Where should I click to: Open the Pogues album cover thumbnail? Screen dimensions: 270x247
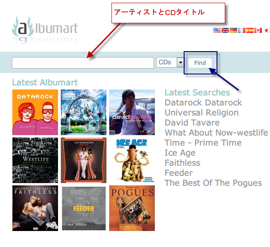(x=132, y=208)
